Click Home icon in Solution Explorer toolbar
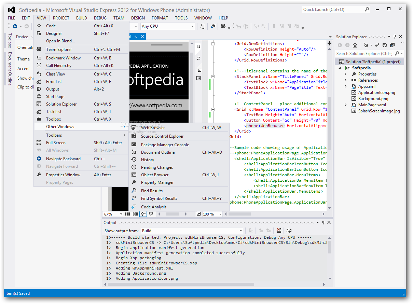The width and height of the screenshot is (413, 304). tap(355, 45)
